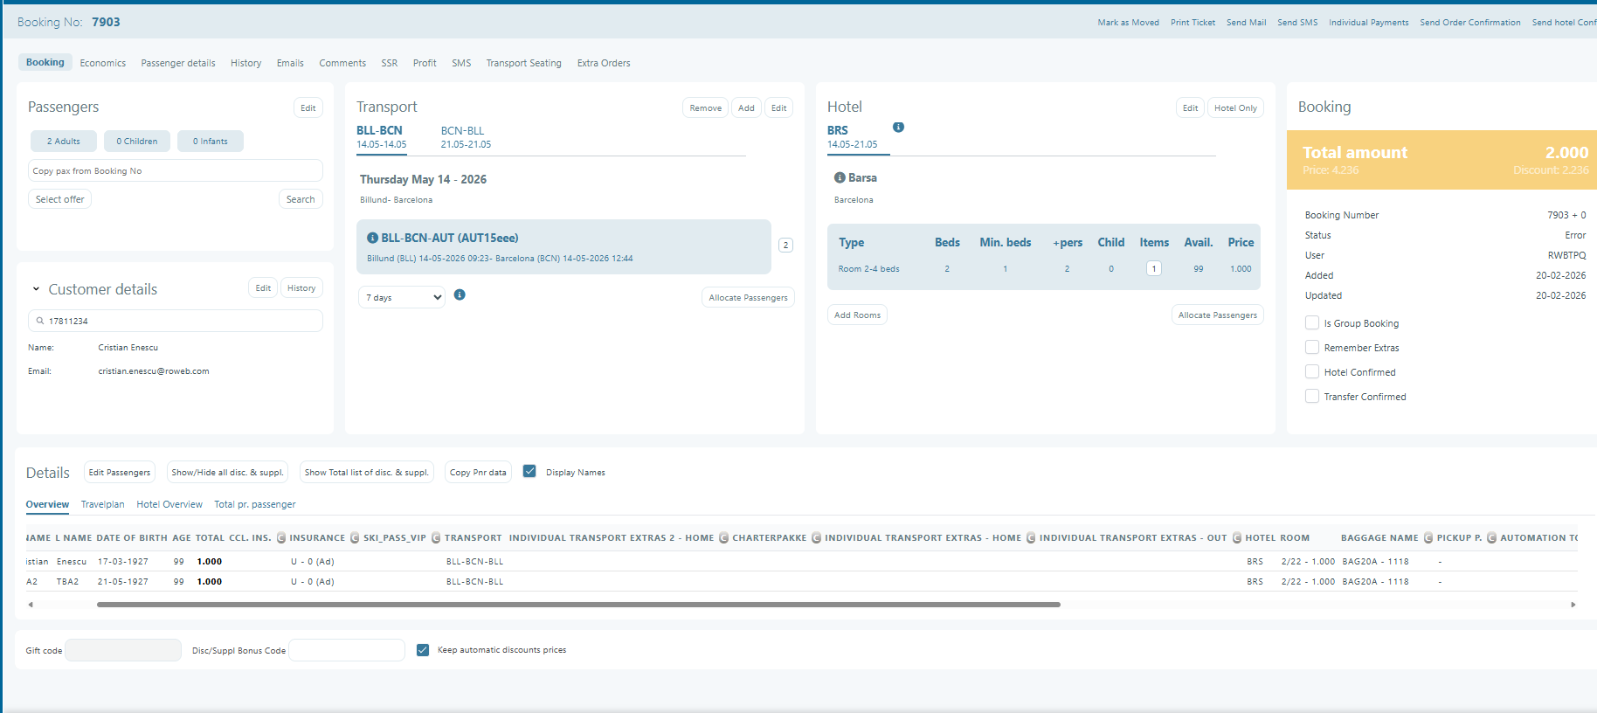
Task: Open the 7 days duration dropdown
Action: point(402,298)
